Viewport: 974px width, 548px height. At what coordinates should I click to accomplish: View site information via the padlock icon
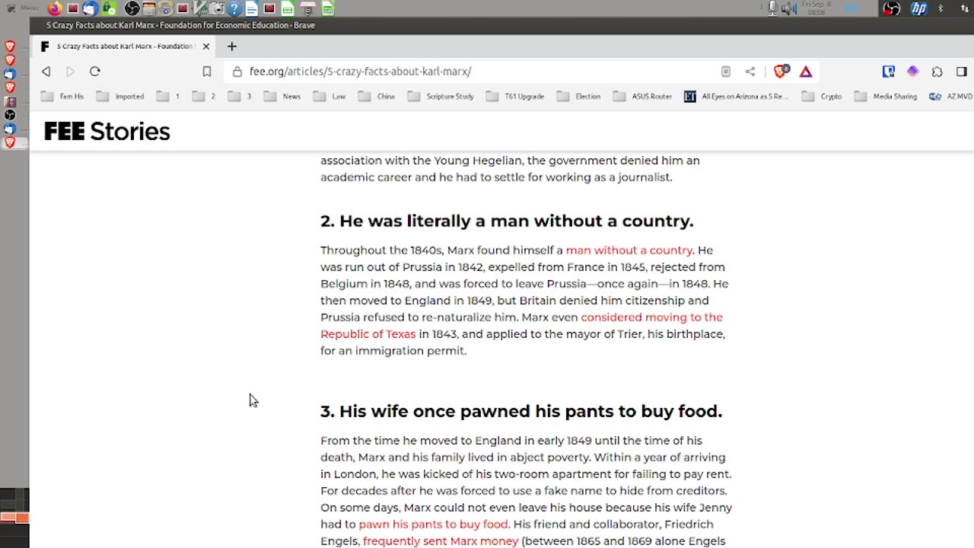[x=237, y=72]
